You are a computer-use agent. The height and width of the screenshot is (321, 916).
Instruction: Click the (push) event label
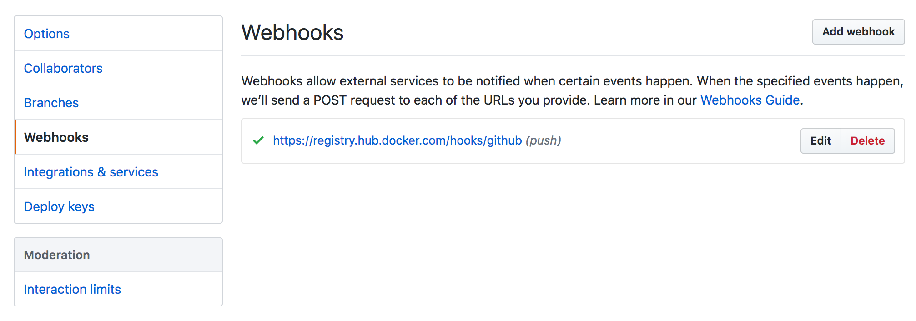click(x=543, y=140)
